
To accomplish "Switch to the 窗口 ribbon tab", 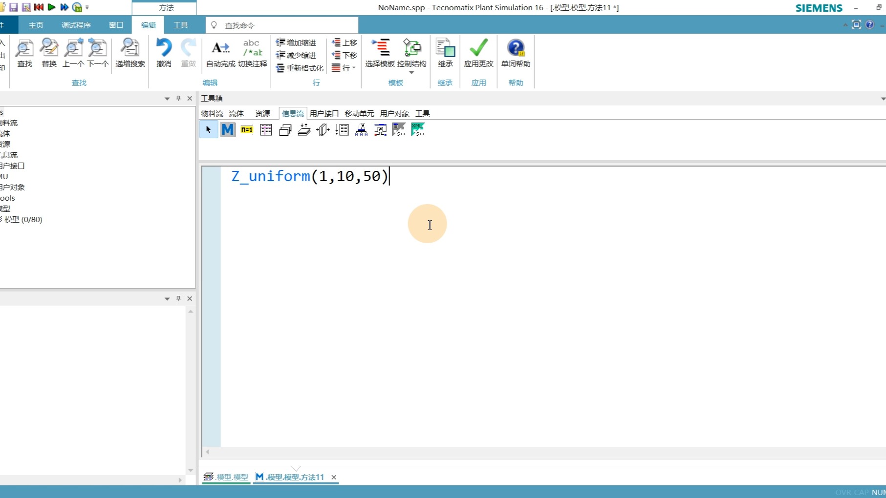I will [116, 25].
